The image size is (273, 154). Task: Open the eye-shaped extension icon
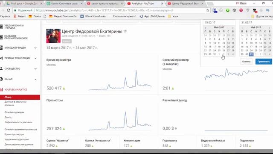[234, 10]
